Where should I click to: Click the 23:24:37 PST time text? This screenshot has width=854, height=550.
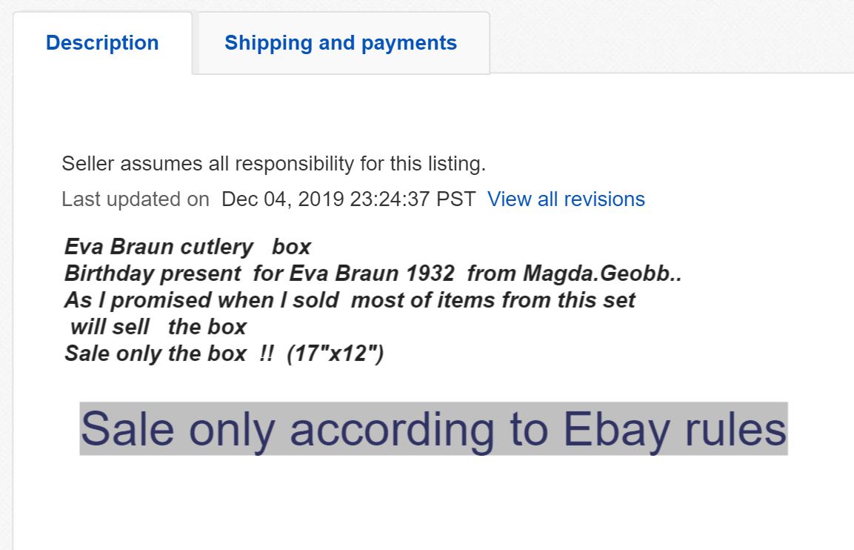pos(413,199)
